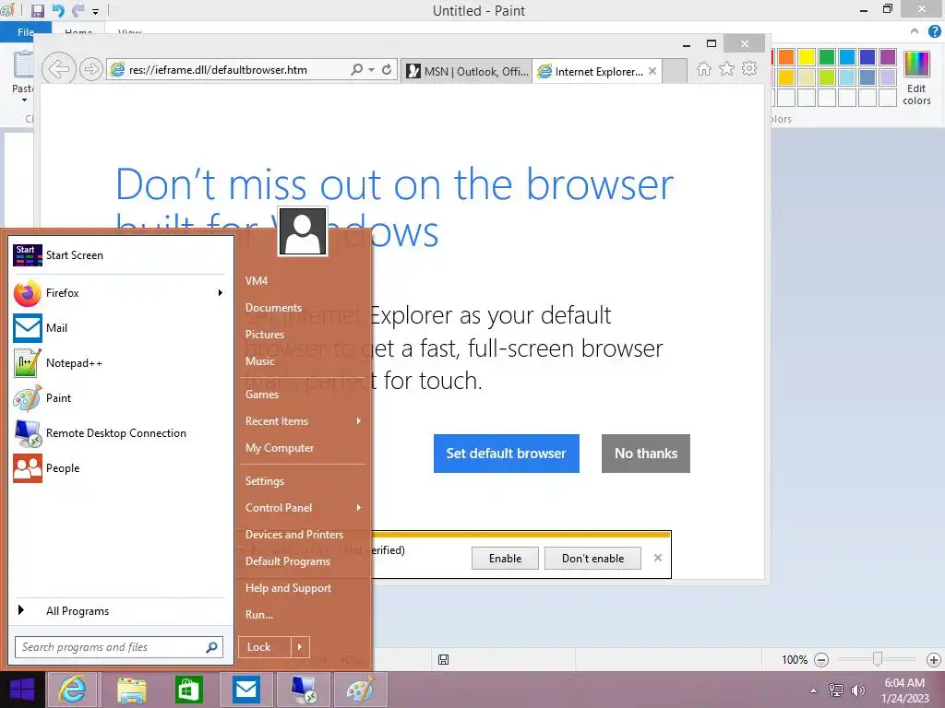Open the IE address bar autocomplete dropdown arrow

(x=371, y=70)
